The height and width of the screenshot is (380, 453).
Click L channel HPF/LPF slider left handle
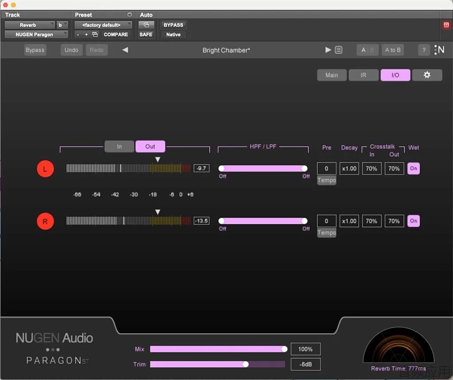tap(222, 169)
